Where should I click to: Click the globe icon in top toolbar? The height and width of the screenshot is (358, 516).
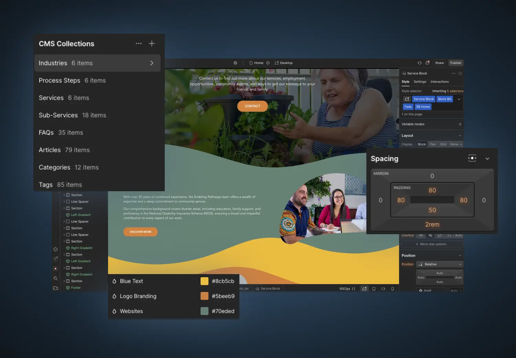[235, 63]
